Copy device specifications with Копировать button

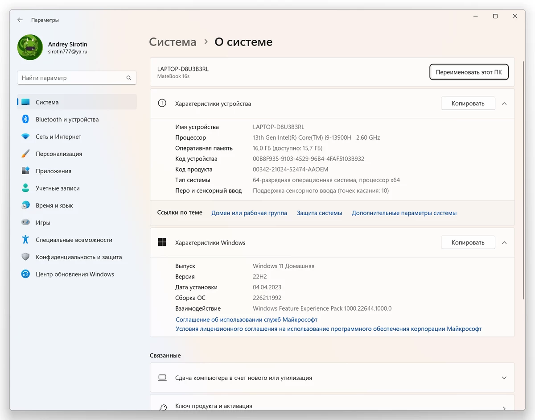coord(468,103)
